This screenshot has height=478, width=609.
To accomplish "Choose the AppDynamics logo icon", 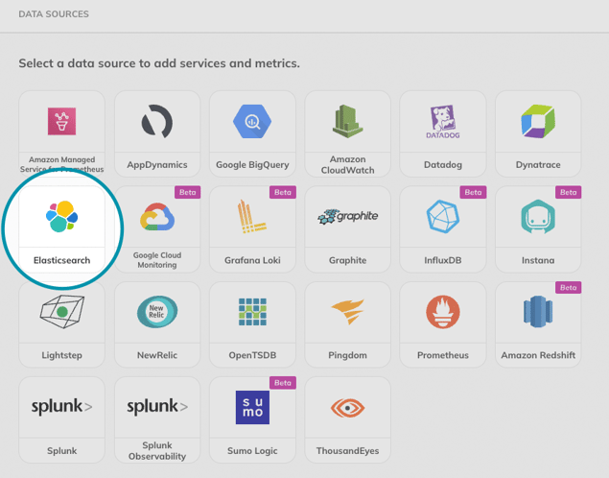I will (157, 121).
